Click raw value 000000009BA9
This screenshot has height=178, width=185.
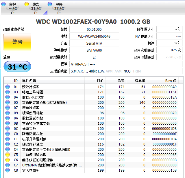pos(164,87)
